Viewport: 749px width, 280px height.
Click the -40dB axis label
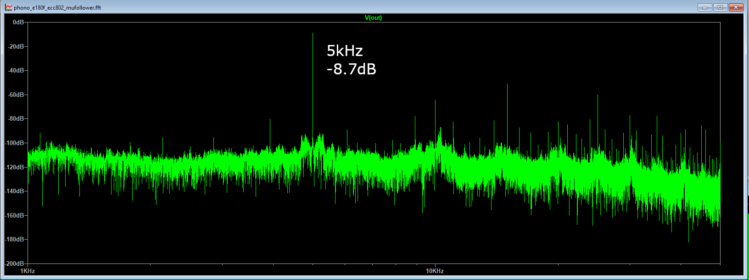coord(16,71)
